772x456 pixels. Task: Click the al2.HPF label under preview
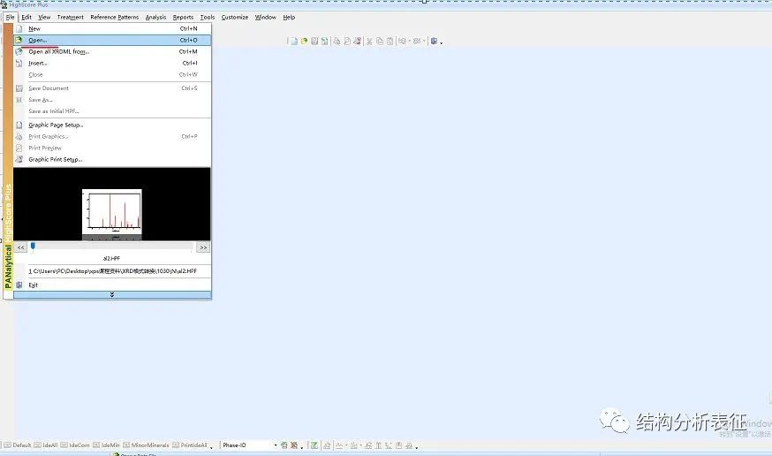[112, 258]
